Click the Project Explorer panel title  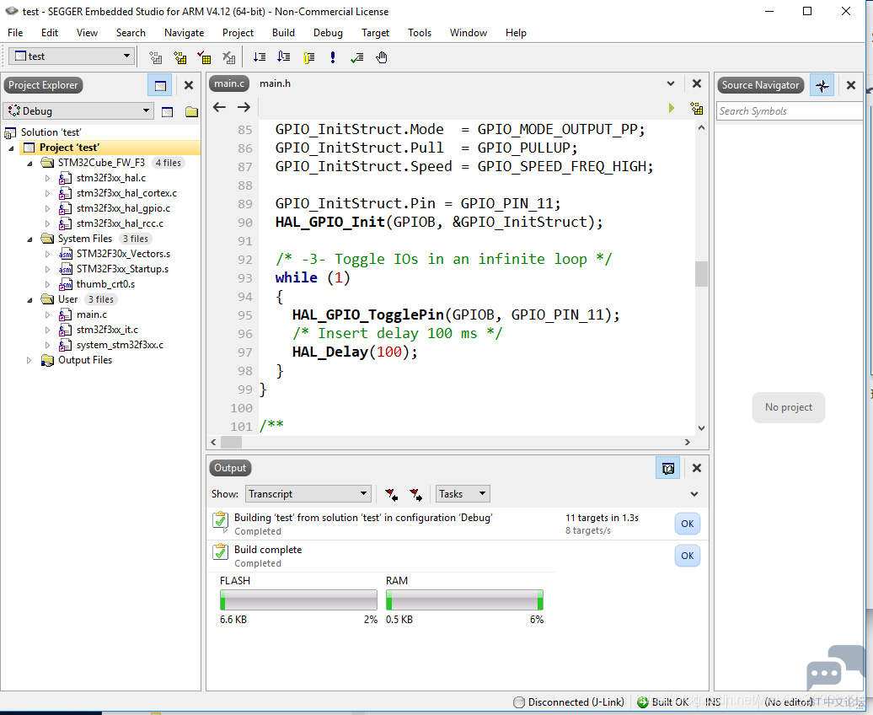pos(43,85)
